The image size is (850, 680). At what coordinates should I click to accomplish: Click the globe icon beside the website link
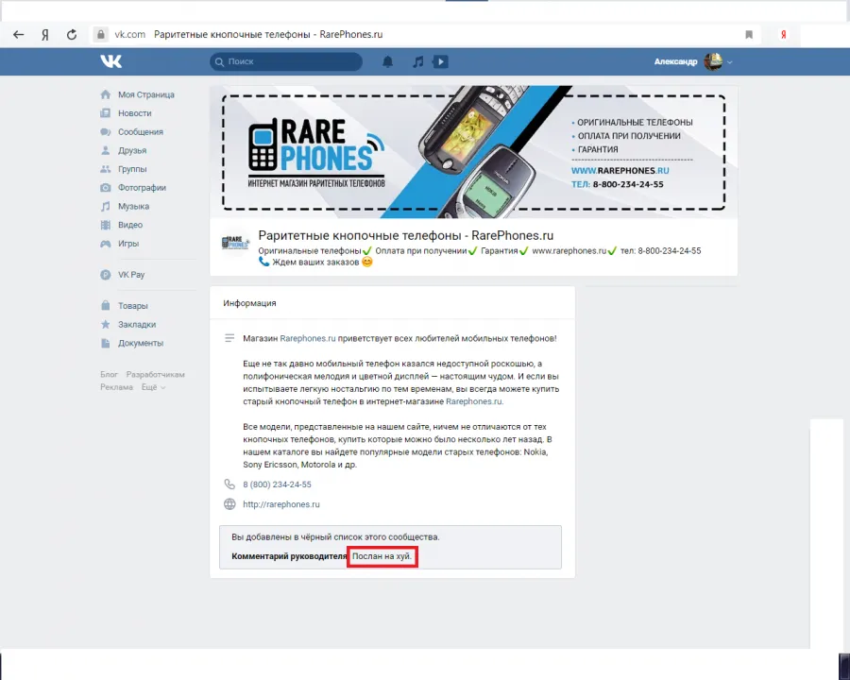tap(229, 504)
